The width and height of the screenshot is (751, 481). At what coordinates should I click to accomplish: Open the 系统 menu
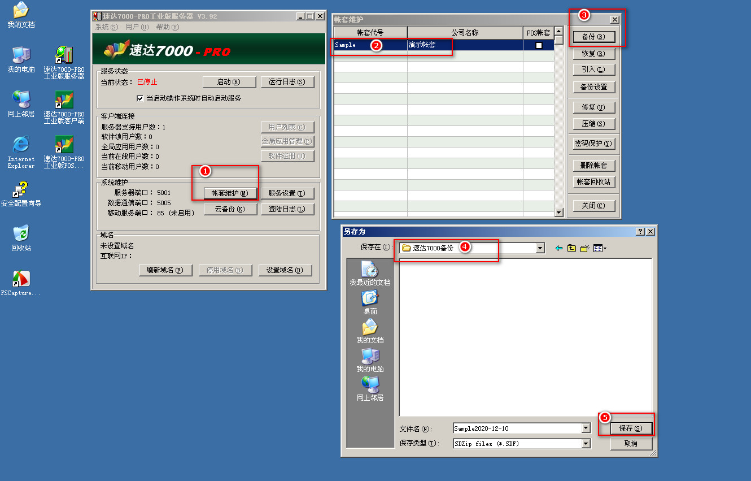(107, 27)
